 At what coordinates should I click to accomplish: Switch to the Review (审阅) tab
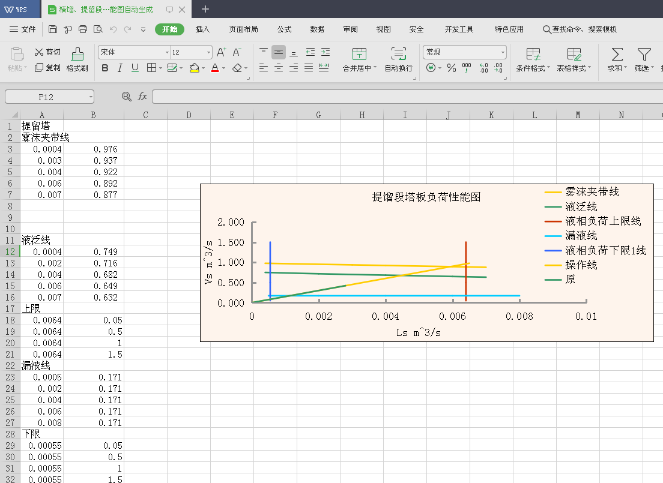(x=351, y=29)
